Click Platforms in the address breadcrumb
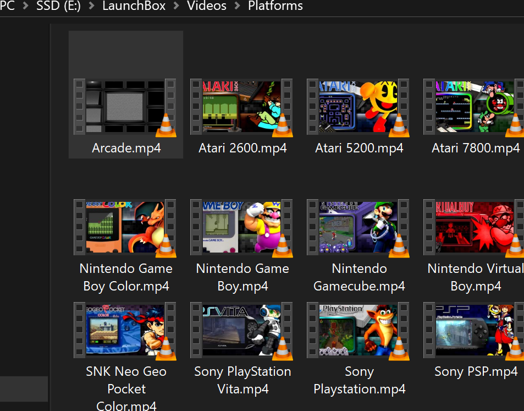Image resolution: width=524 pixels, height=411 pixels. click(x=275, y=6)
